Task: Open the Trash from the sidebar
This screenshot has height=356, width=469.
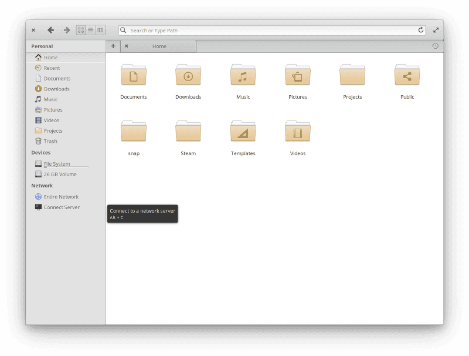Action: tap(50, 141)
